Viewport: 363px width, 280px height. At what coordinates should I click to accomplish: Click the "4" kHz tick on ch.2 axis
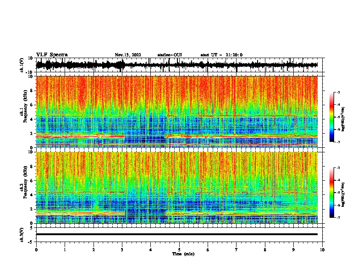pos(32,195)
